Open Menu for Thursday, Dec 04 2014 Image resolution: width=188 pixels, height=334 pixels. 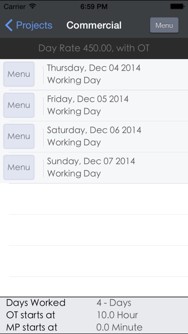pos(19,74)
